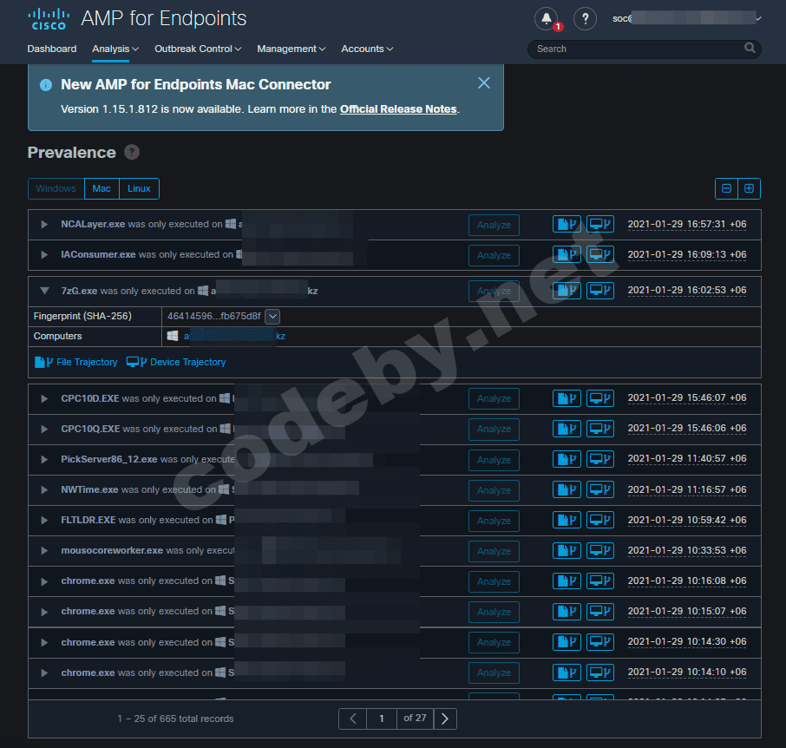
Task: Go to the previous results page
Action: (353, 718)
